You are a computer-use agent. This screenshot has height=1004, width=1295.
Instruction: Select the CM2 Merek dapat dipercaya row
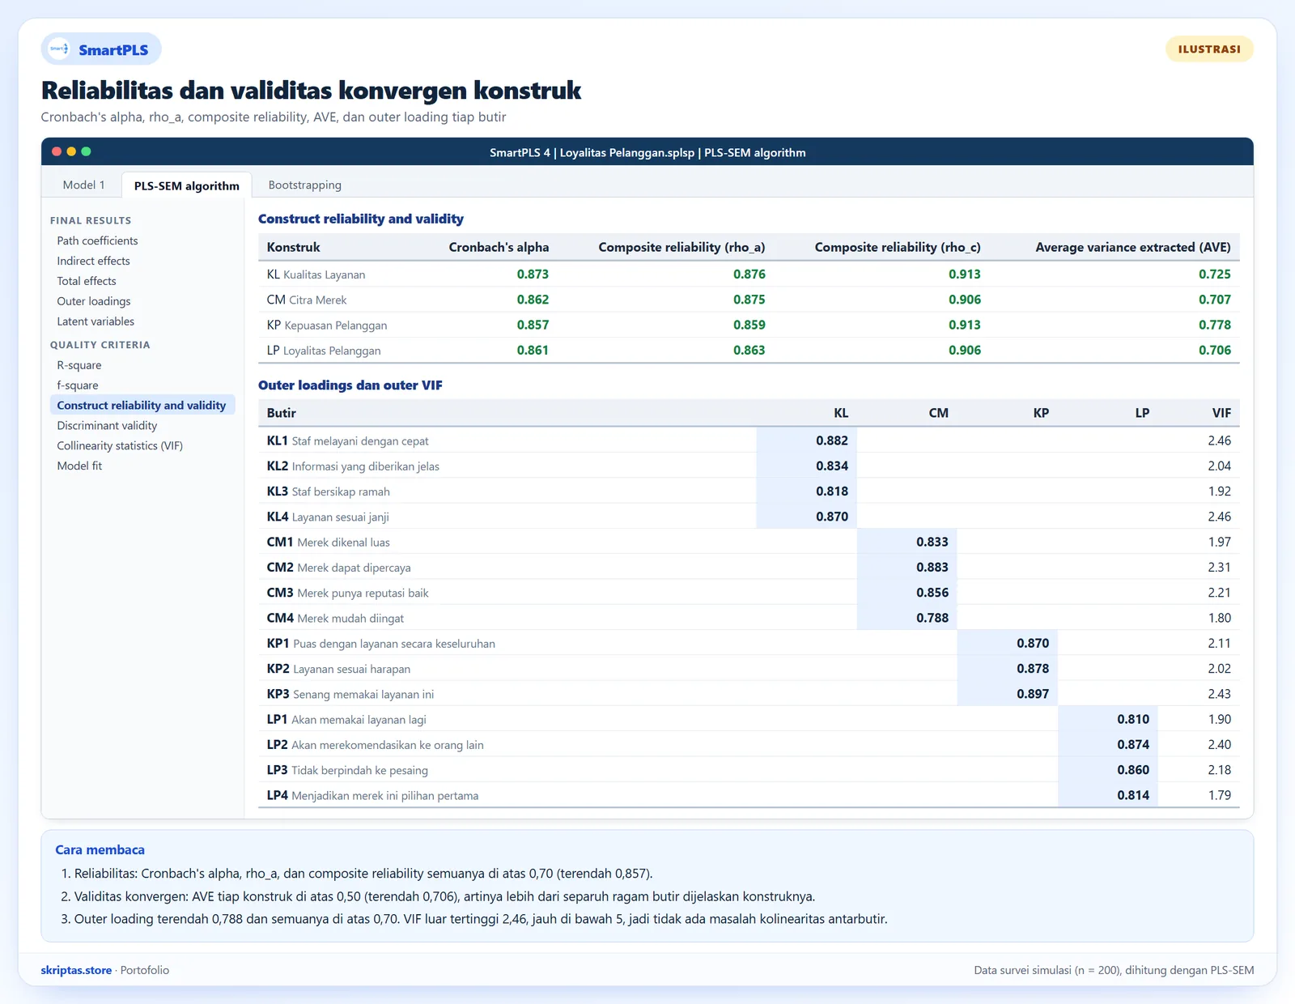[x=749, y=568]
